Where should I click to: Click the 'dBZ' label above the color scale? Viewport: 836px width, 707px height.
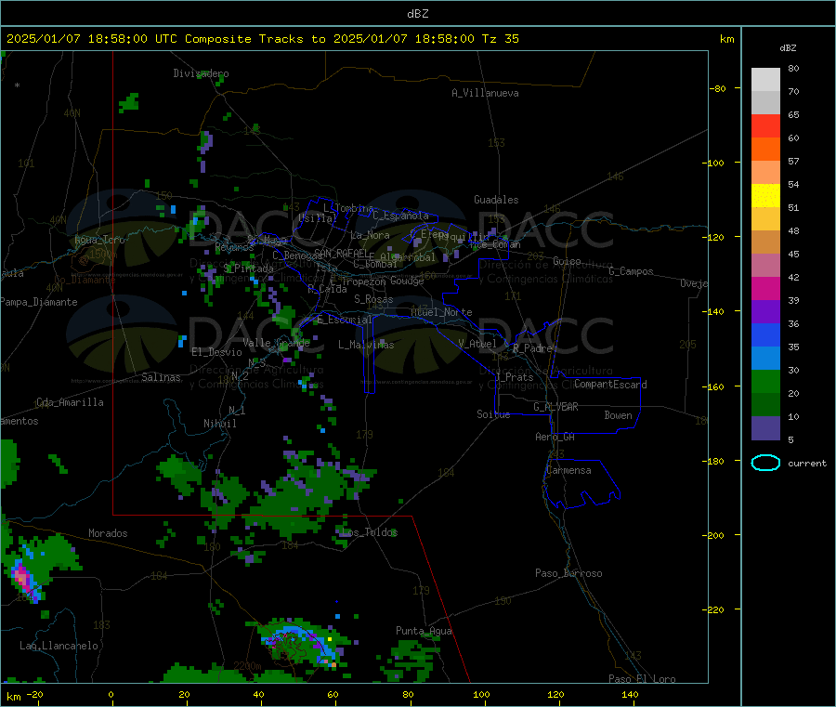[x=788, y=48]
